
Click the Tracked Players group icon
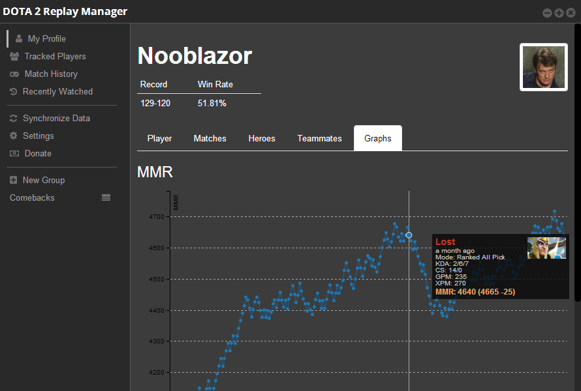[14, 56]
